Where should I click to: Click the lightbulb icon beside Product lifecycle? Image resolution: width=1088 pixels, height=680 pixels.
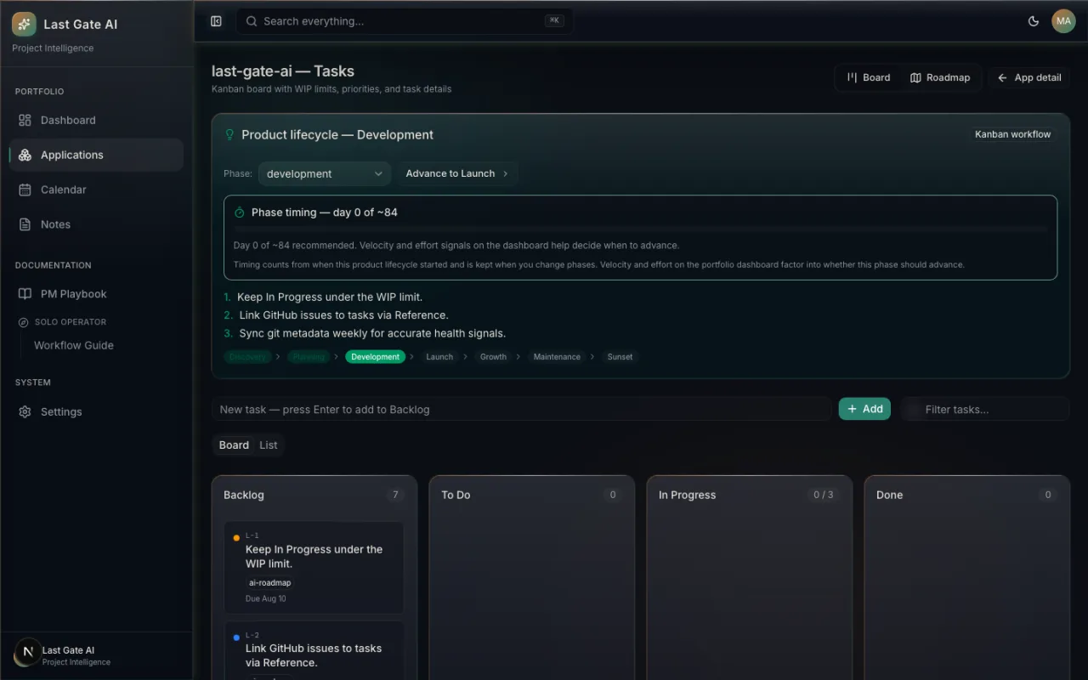(229, 135)
